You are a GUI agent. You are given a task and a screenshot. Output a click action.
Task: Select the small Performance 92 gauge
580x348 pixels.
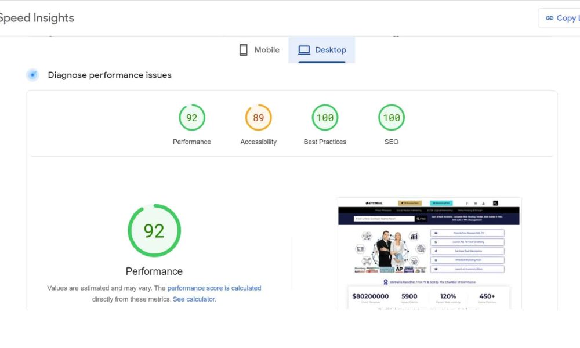pos(191,118)
